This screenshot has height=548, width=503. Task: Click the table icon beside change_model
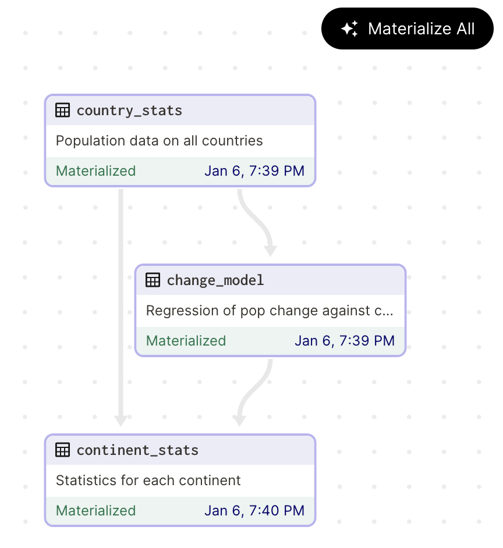153,280
